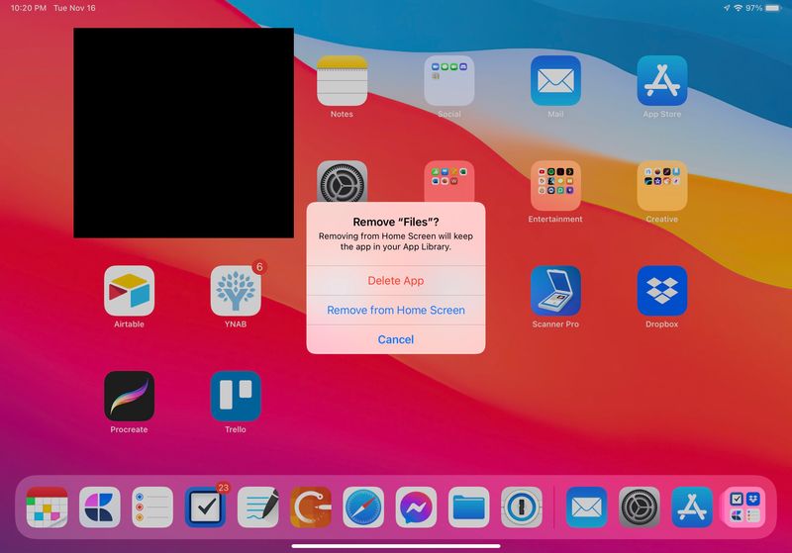Open Fantastical calendar in dock
The height and width of the screenshot is (553, 792).
(47, 507)
